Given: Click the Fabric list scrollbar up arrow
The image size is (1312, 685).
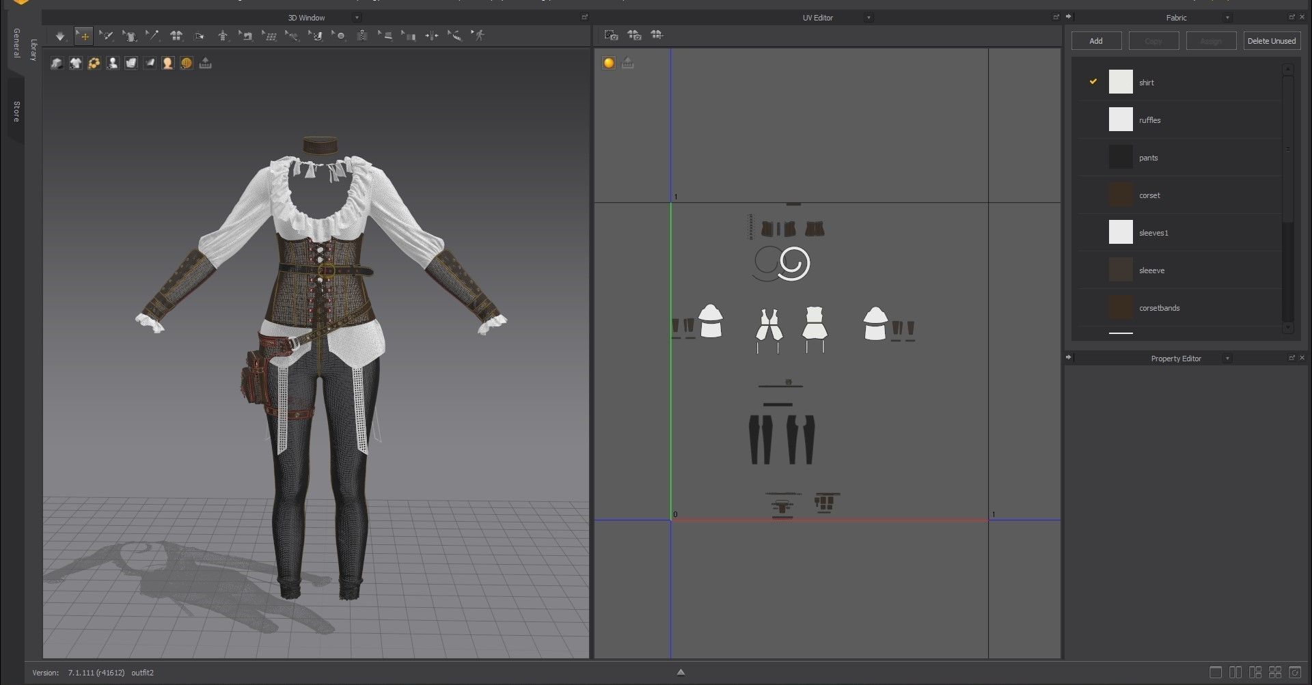Looking at the screenshot, I should click(x=1288, y=69).
